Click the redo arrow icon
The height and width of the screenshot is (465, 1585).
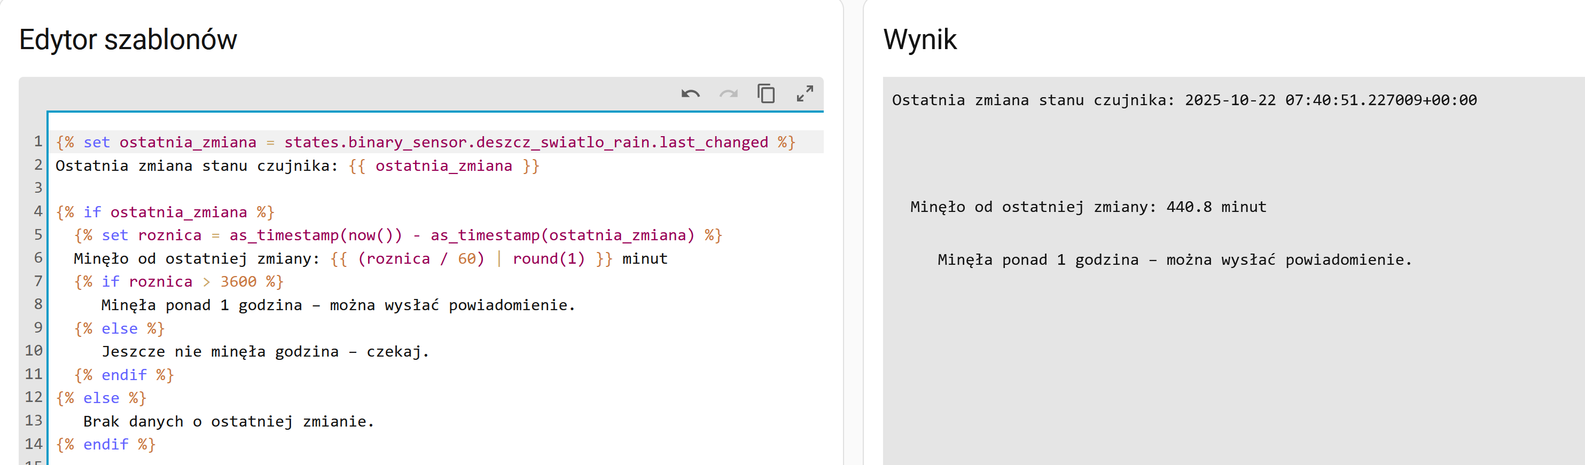pyautogui.click(x=729, y=94)
